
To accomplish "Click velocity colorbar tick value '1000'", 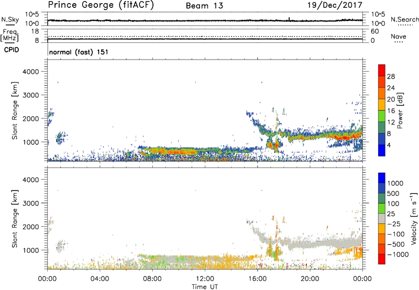I will pos(395,183).
